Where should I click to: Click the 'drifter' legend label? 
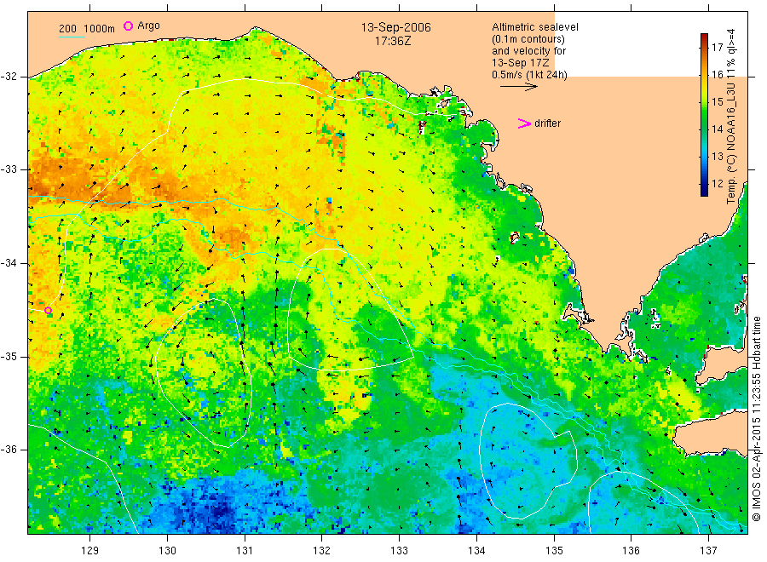pos(547,123)
